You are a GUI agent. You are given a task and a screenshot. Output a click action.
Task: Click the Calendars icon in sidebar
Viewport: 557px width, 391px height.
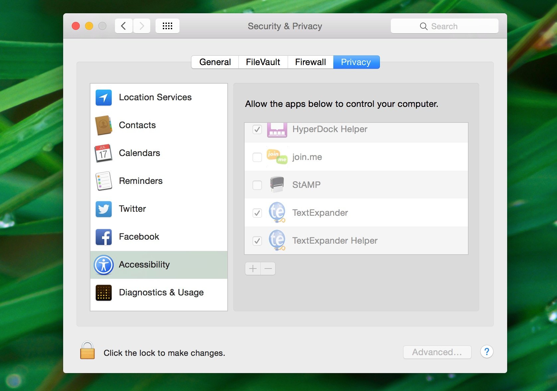coord(104,153)
